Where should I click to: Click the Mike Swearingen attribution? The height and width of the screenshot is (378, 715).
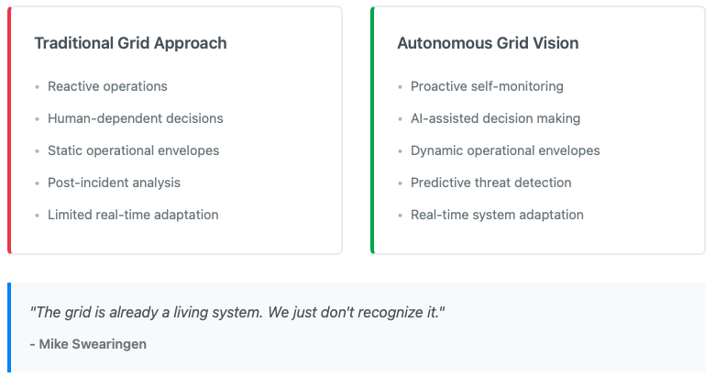(88, 344)
